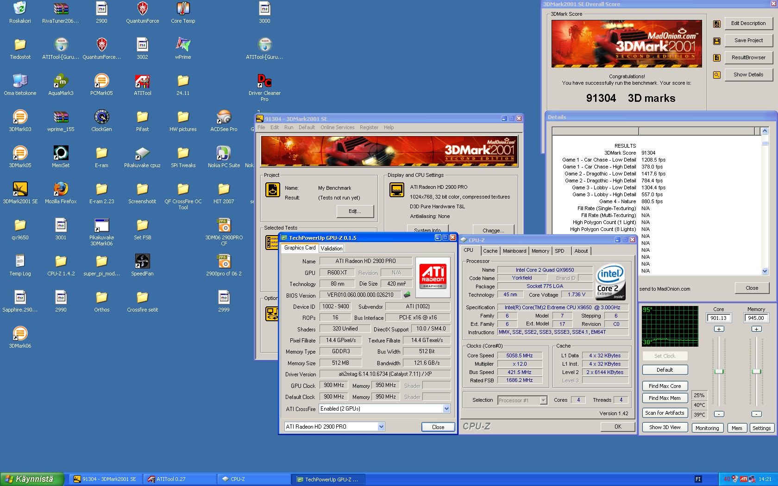Click Find Max Core in ATITool
778x486 pixels.
(x=665, y=386)
